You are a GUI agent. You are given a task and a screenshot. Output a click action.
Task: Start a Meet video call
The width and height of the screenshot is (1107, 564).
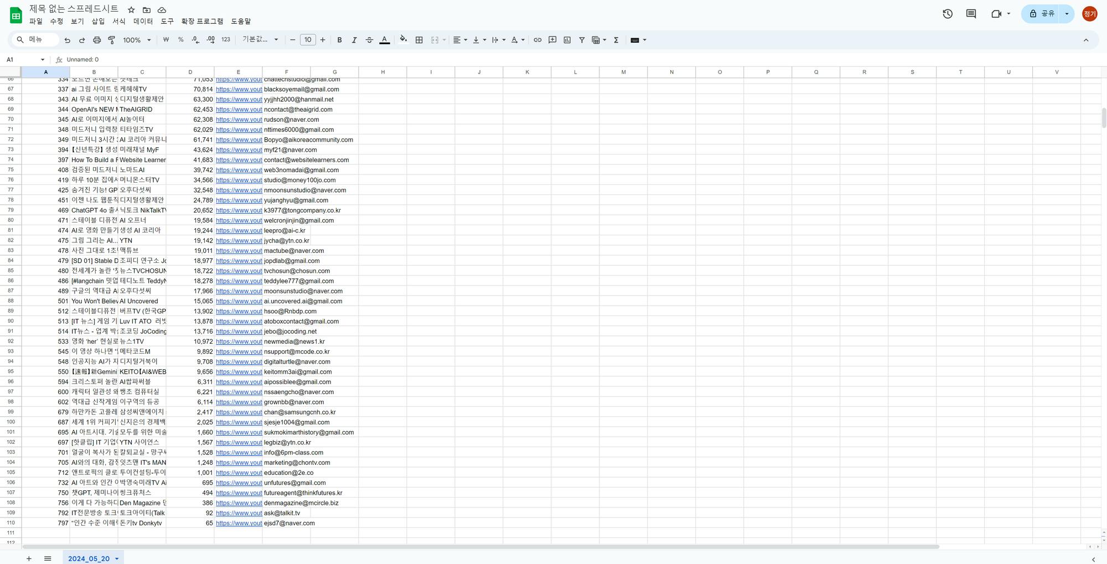tap(996, 14)
